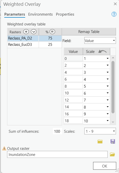This screenshot has width=119, height=173.
Task: Click the remap table scrollbar down arrow
Action: 113,122
